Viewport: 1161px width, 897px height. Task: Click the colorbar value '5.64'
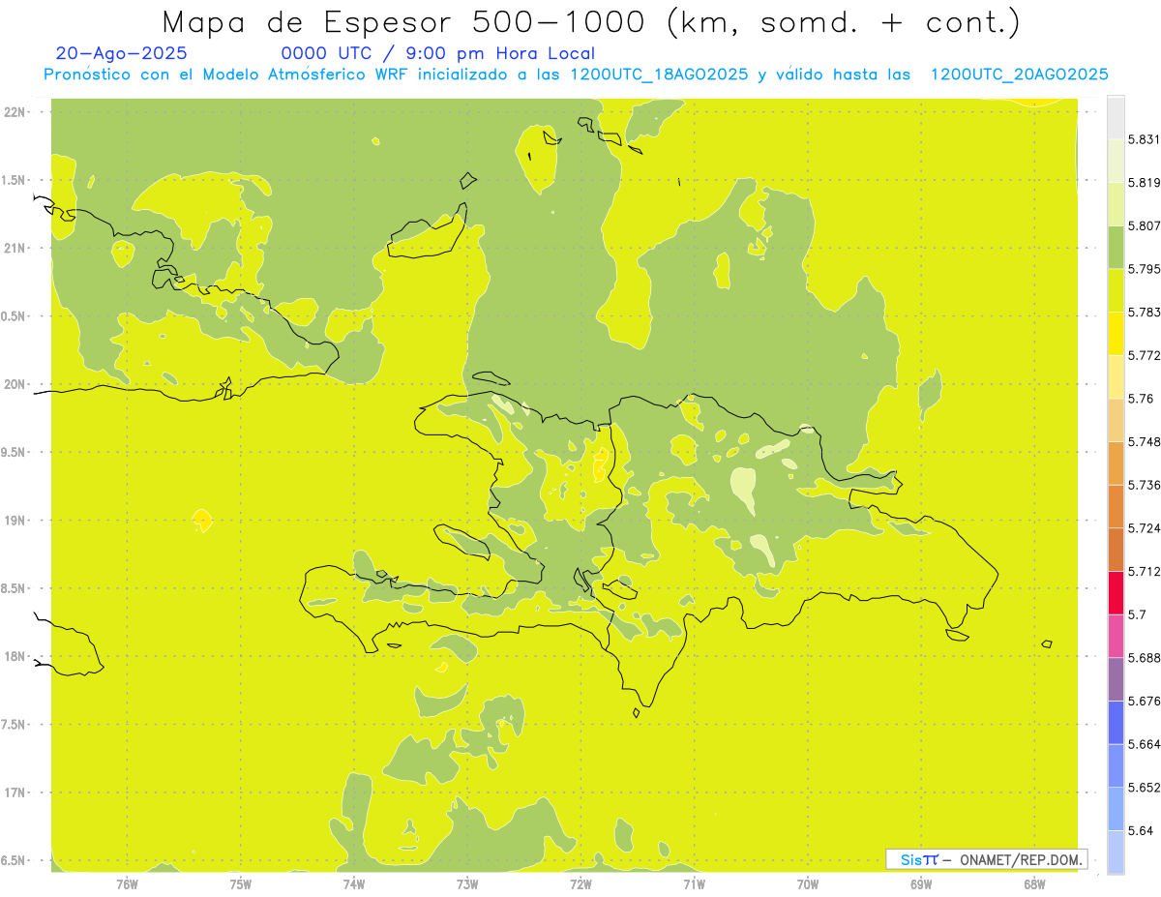[1140, 830]
